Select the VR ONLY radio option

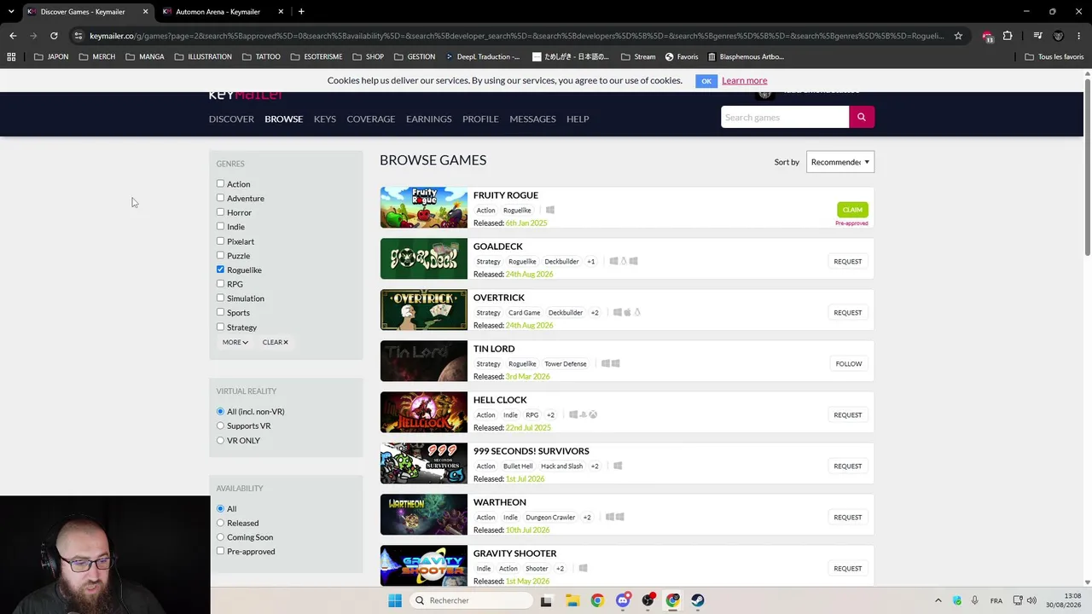(220, 440)
